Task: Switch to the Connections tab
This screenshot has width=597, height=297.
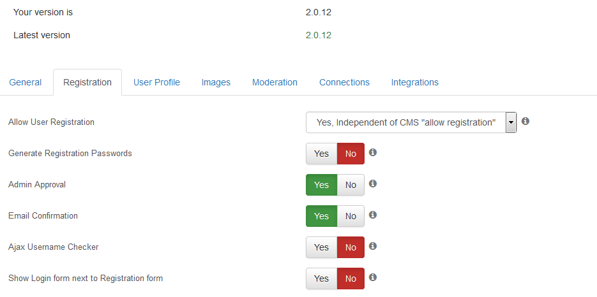Action: click(x=345, y=82)
